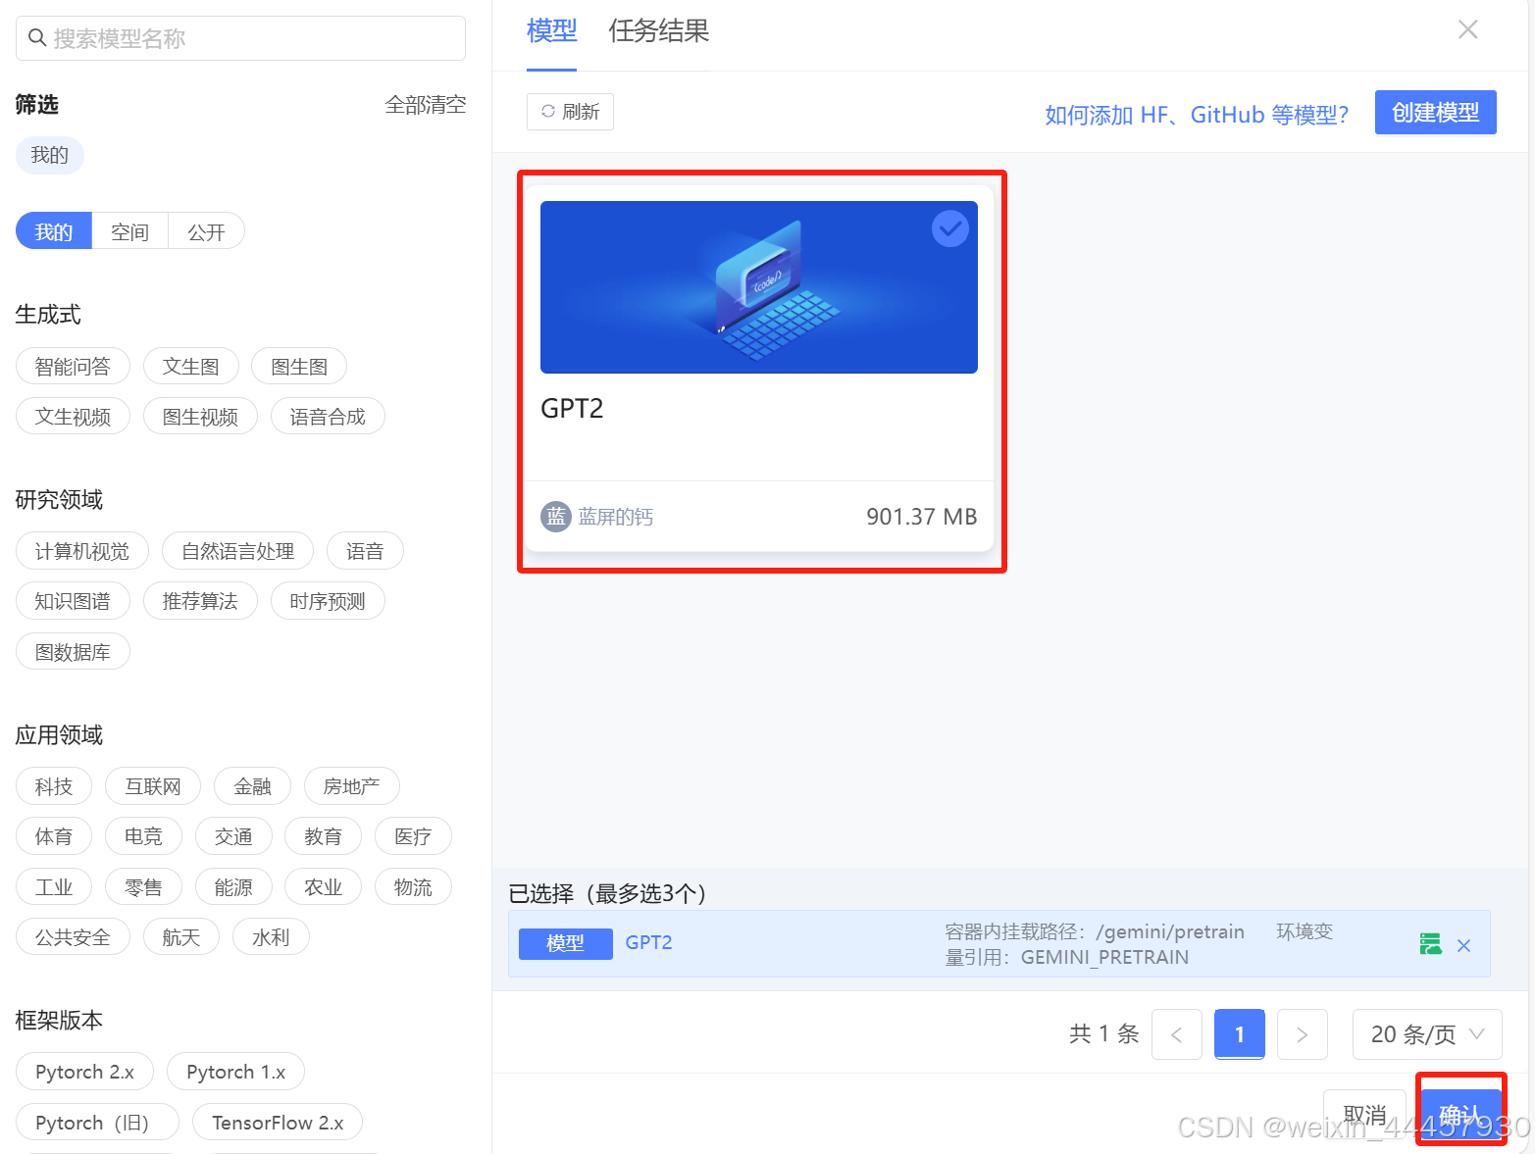Toggle the 计算机视觉 filter tag
The width and height of the screenshot is (1535, 1154).
[x=82, y=550]
